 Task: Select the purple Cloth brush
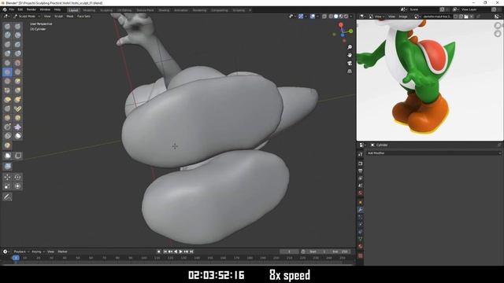(17, 127)
